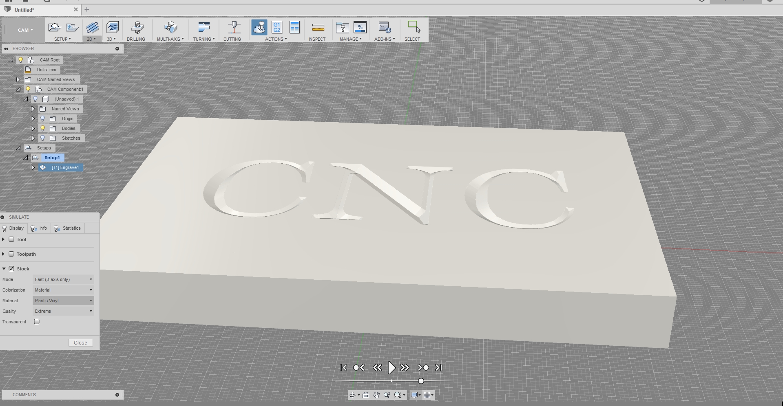Click the Add-Ins scripts icon
The image size is (783, 406).
[385, 28]
